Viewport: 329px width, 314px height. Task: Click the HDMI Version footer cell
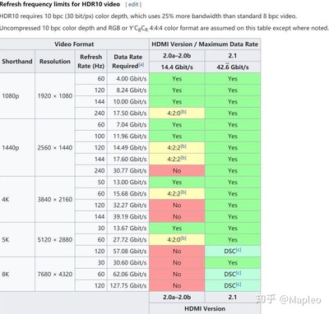coord(205,308)
